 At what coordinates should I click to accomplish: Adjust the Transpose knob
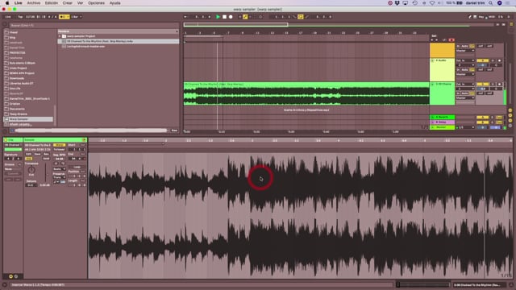pyautogui.click(x=31, y=170)
